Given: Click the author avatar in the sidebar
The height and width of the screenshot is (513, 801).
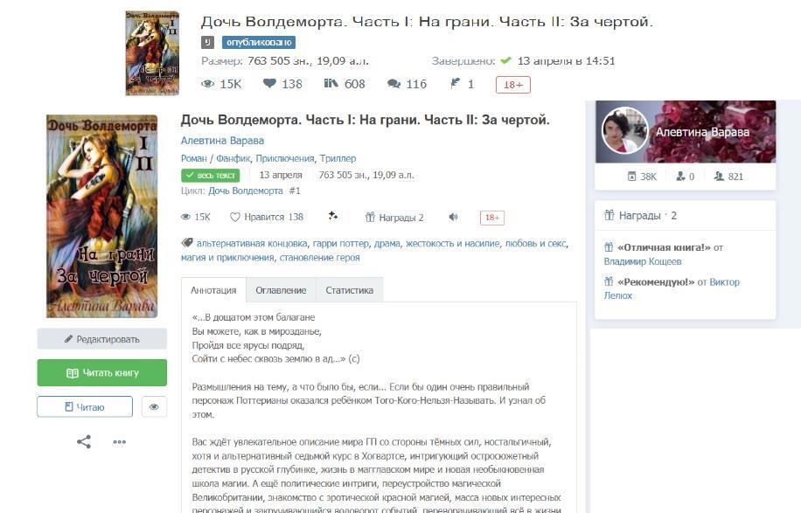Looking at the screenshot, I should (x=624, y=131).
